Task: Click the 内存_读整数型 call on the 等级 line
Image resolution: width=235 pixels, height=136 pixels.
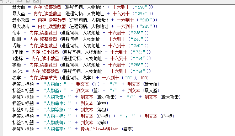Action: 43,65
